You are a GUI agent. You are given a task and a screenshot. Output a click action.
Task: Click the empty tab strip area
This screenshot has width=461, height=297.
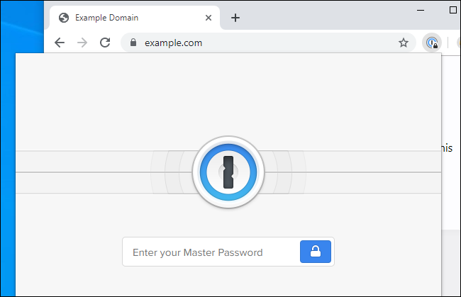coord(326,18)
